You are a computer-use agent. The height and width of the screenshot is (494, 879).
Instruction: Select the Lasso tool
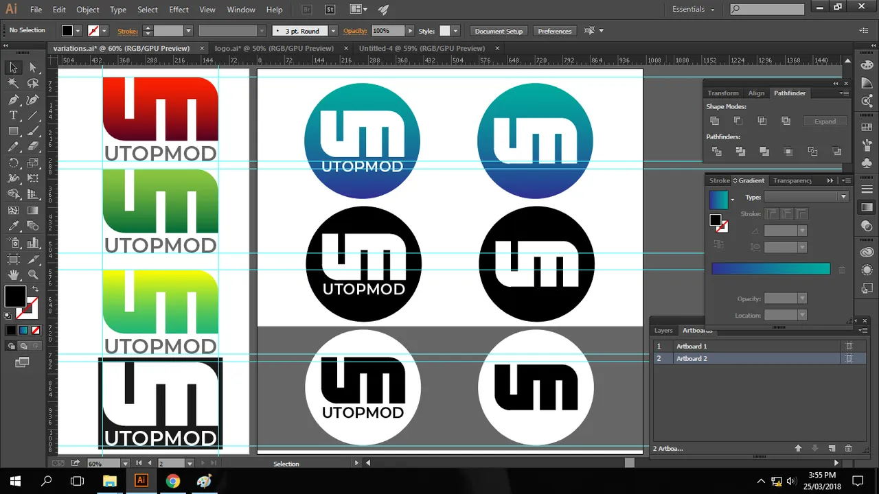pyautogui.click(x=32, y=83)
